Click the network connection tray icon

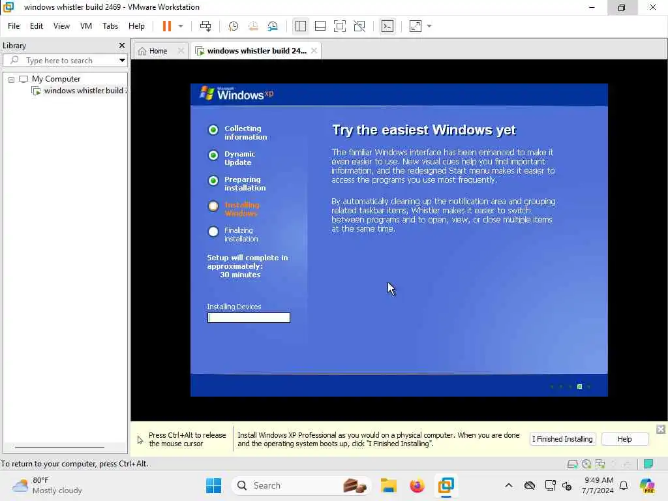point(550,485)
